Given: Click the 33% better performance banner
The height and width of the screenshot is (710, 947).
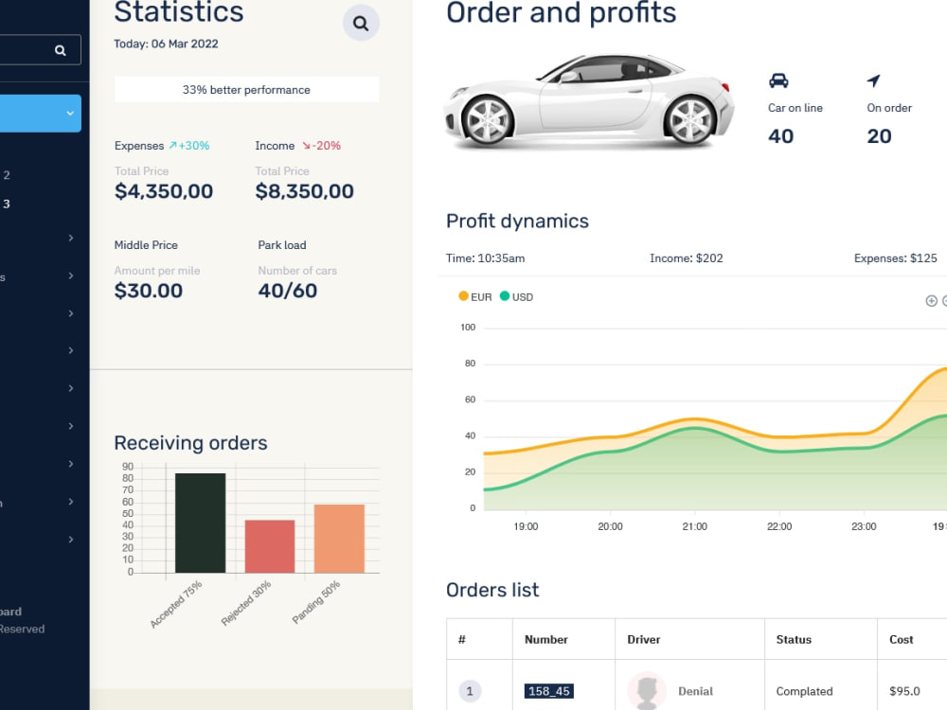Looking at the screenshot, I should [x=246, y=89].
